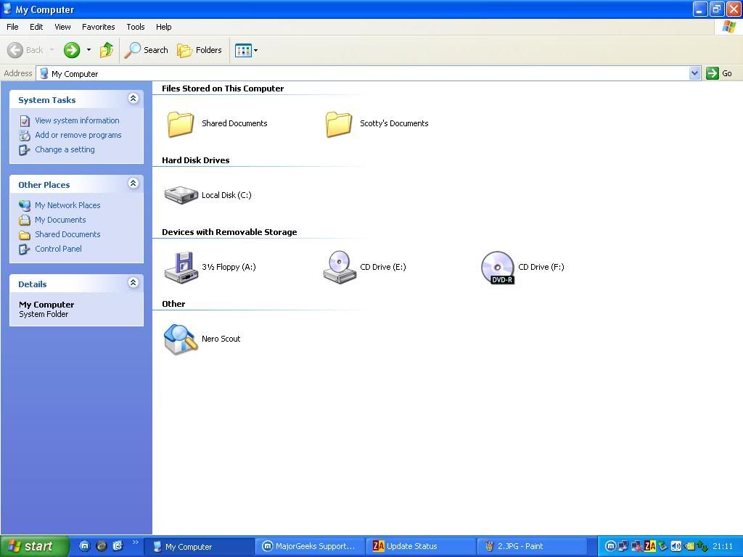Open Scotty's Documents folder icon
This screenshot has height=557, width=743.
pyautogui.click(x=339, y=123)
